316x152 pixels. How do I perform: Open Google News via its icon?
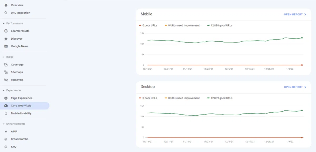[6, 46]
